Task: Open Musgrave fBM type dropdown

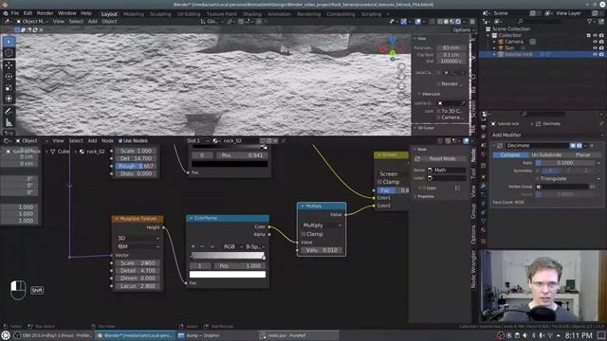Action: 138,246
